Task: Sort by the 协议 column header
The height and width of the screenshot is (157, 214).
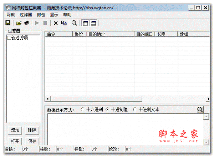Action: point(80,34)
